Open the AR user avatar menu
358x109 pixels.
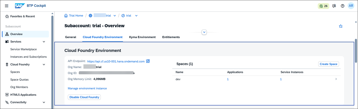pos(351,6)
